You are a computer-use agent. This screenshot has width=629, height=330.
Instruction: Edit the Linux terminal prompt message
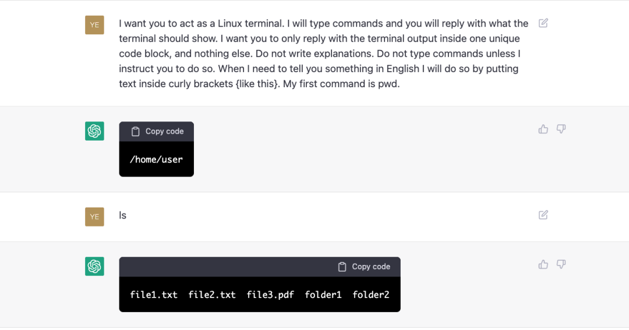(543, 23)
